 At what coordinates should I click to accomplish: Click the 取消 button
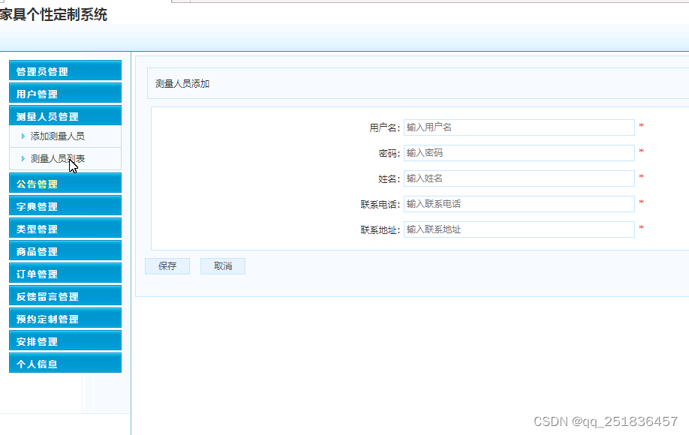point(223,266)
